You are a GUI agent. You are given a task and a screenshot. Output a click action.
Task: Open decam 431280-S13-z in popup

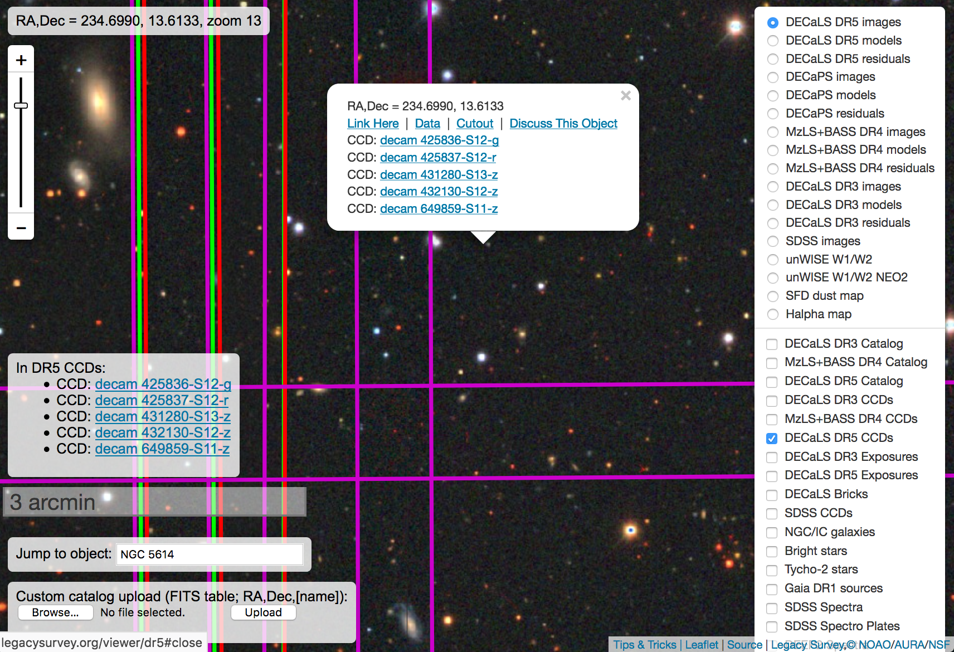(439, 175)
